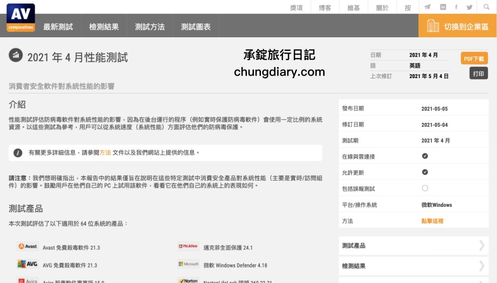This screenshot has height=283, width=497.
Task: Click the chart icon beside the report title
Action: 15,55
